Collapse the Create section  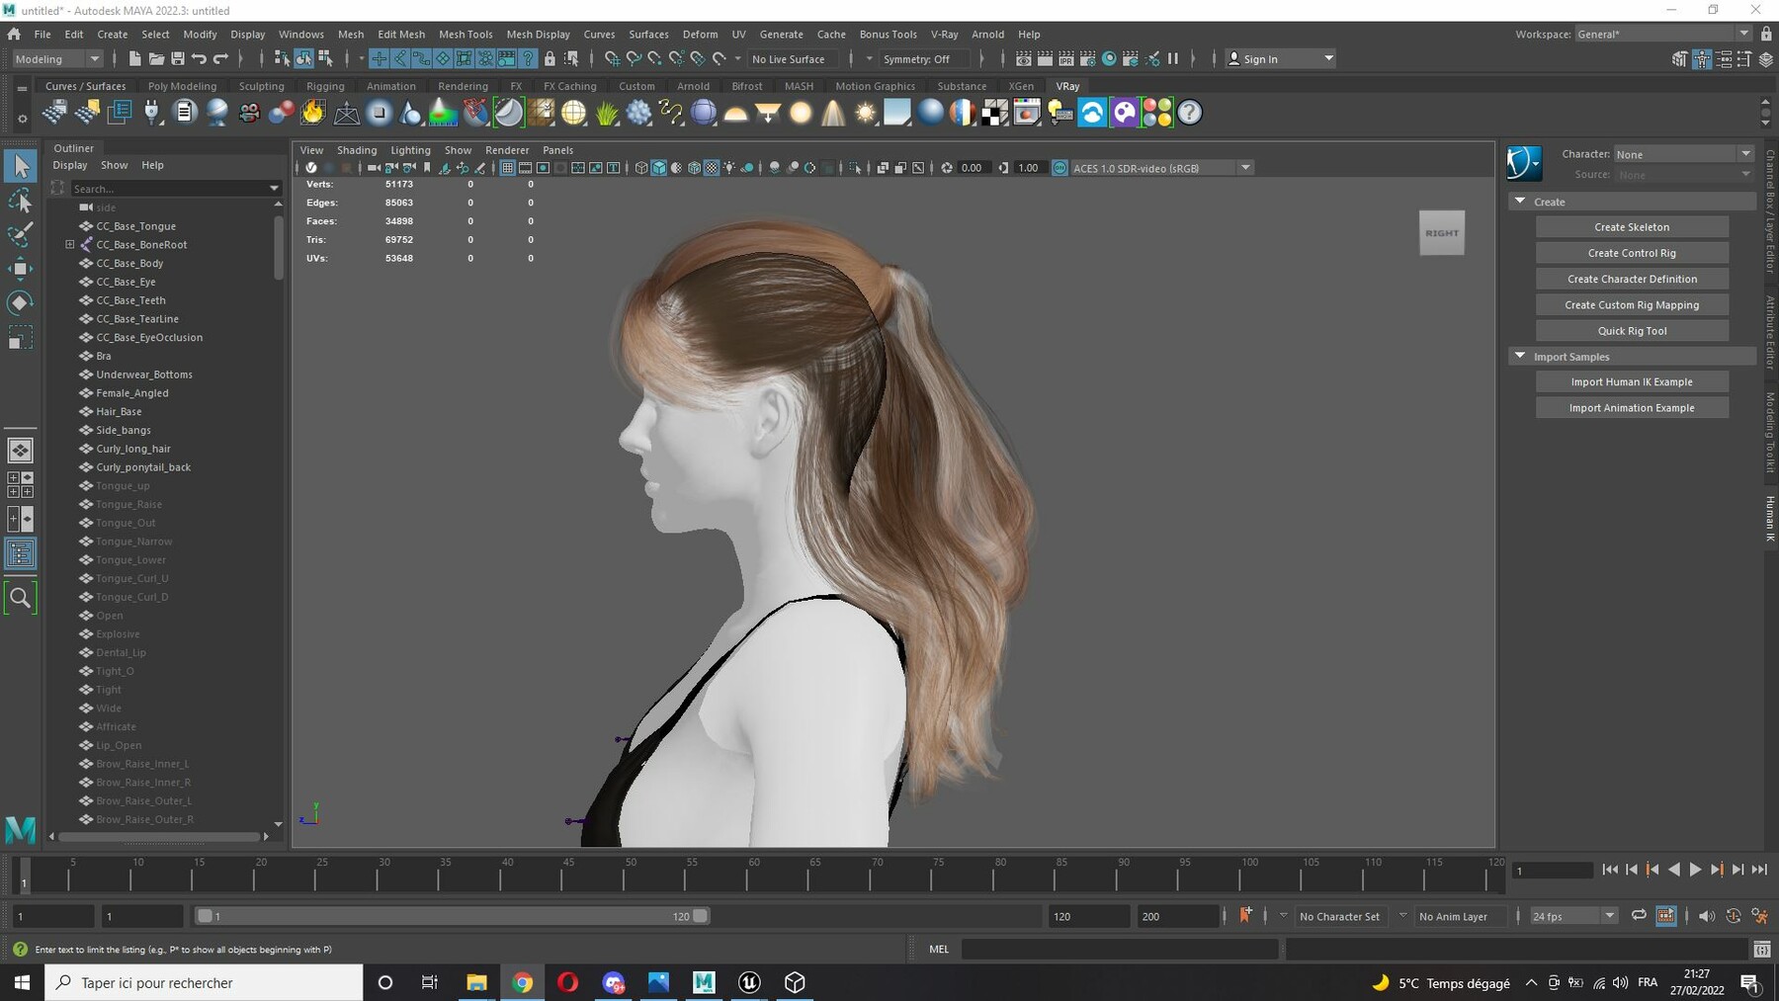[1520, 202]
